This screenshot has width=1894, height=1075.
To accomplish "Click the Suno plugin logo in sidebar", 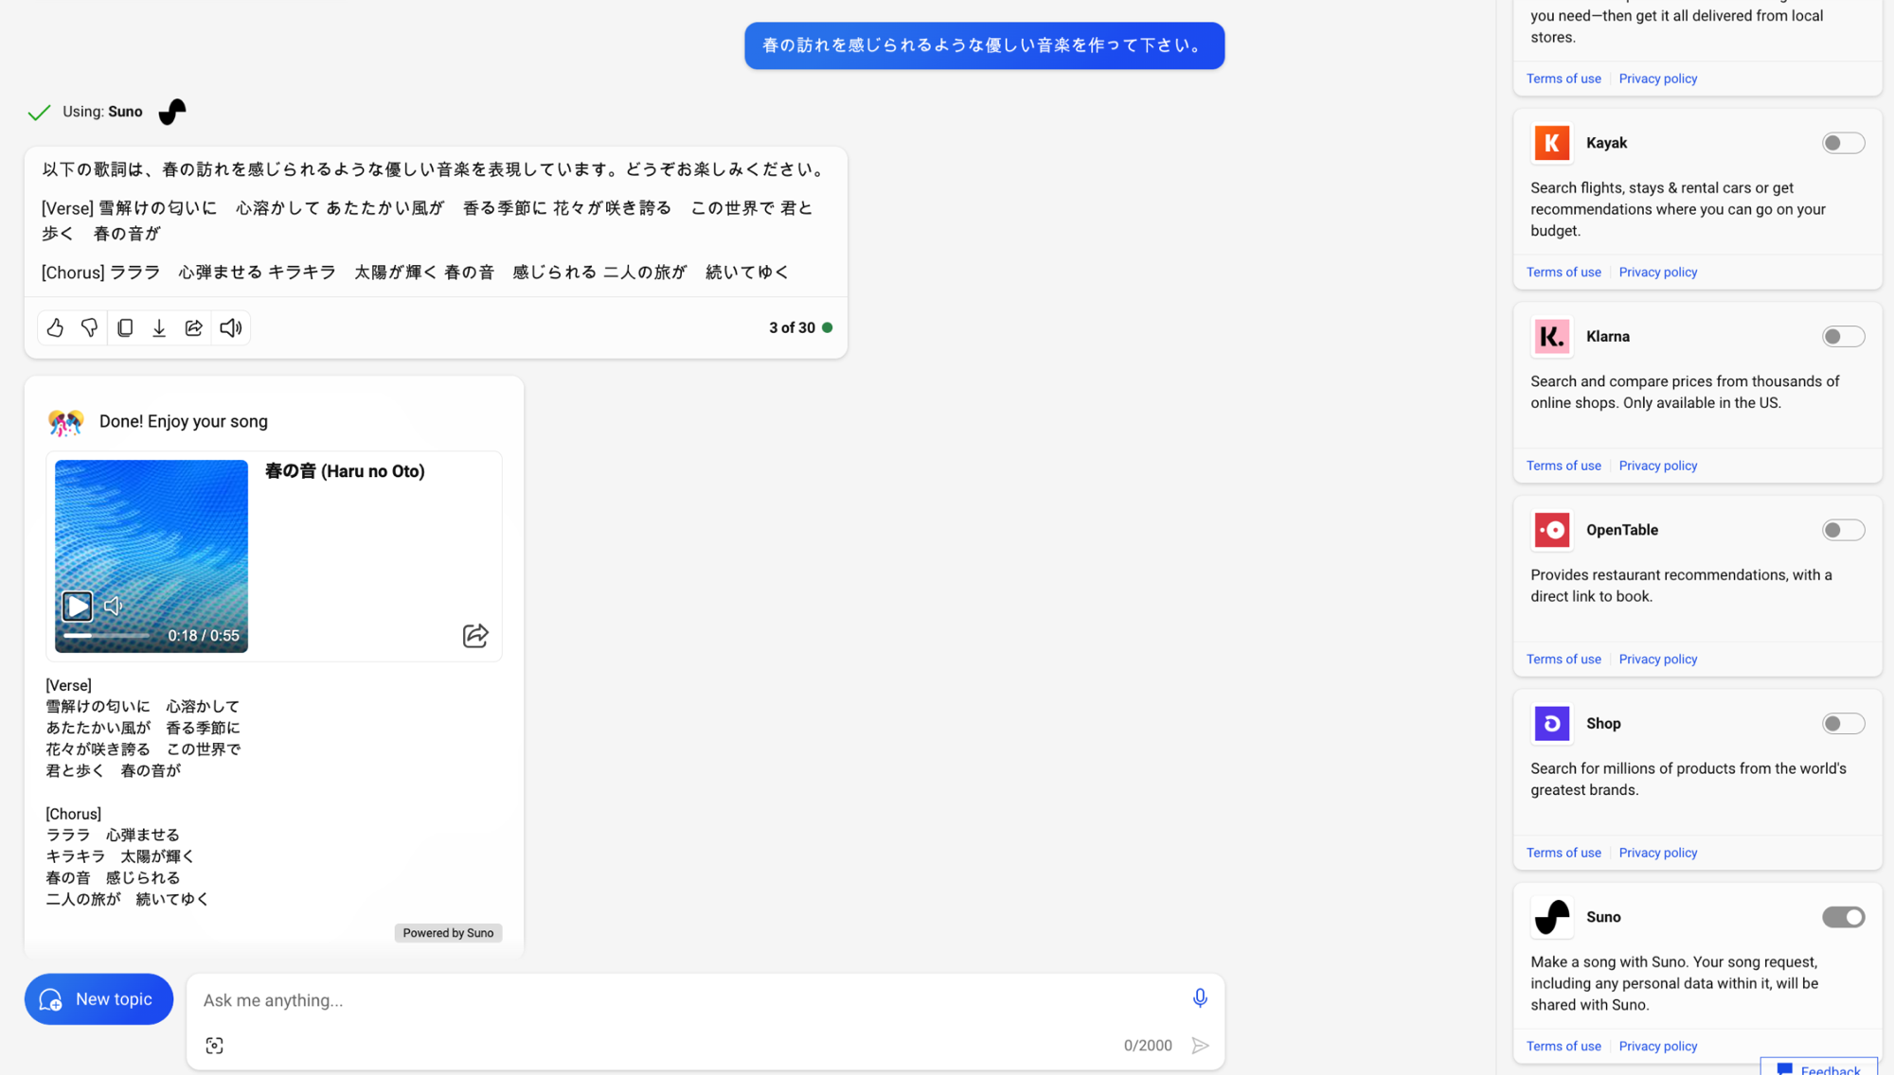I will (1552, 917).
